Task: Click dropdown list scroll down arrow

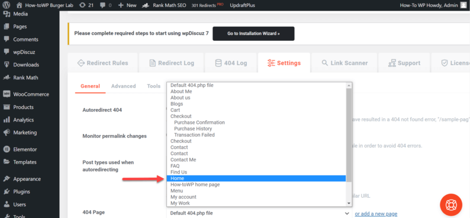Action: pos(349,203)
